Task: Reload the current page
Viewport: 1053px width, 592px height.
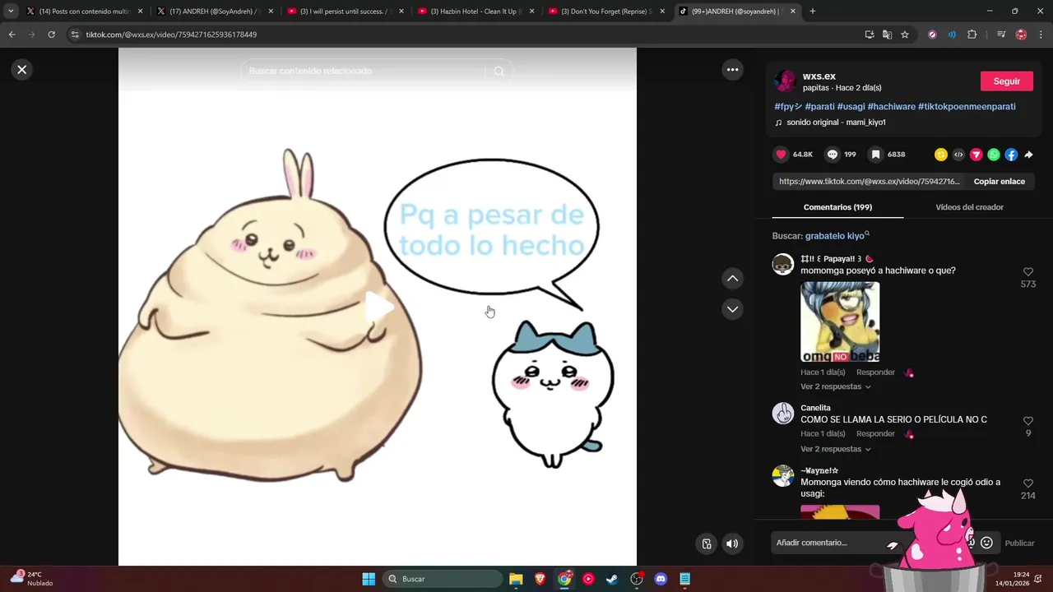Action: click(x=51, y=35)
